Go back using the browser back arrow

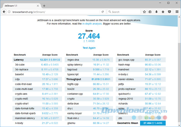4,12
